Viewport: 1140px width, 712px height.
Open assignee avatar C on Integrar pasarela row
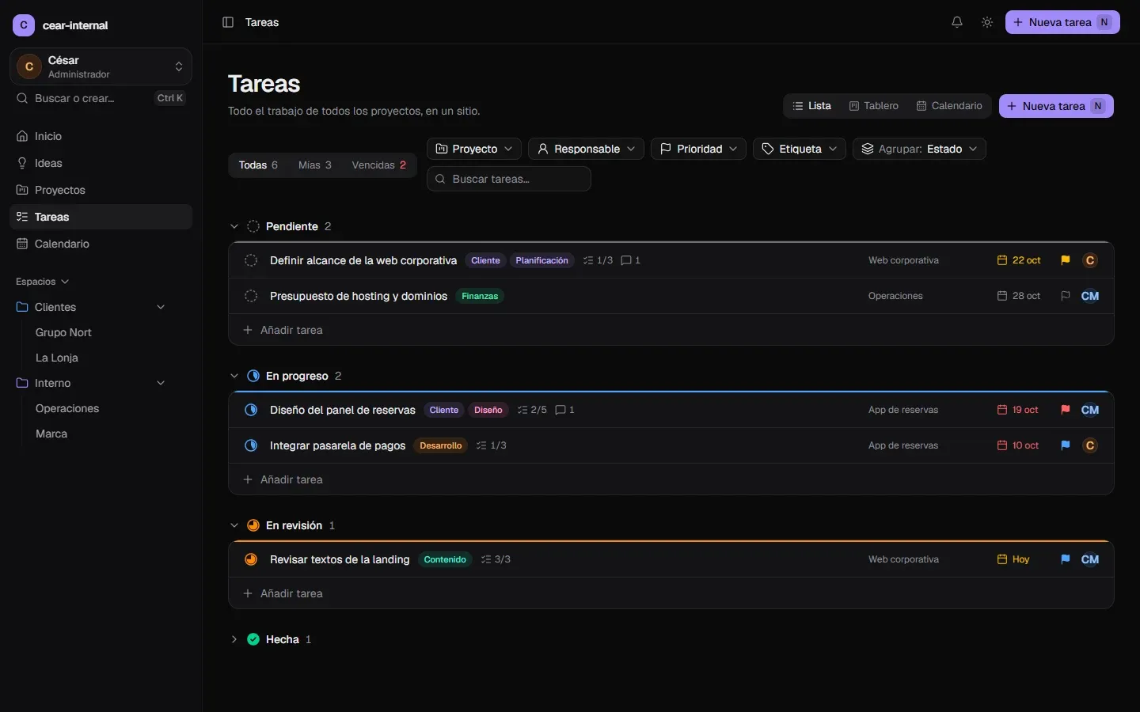click(x=1090, y=445)
